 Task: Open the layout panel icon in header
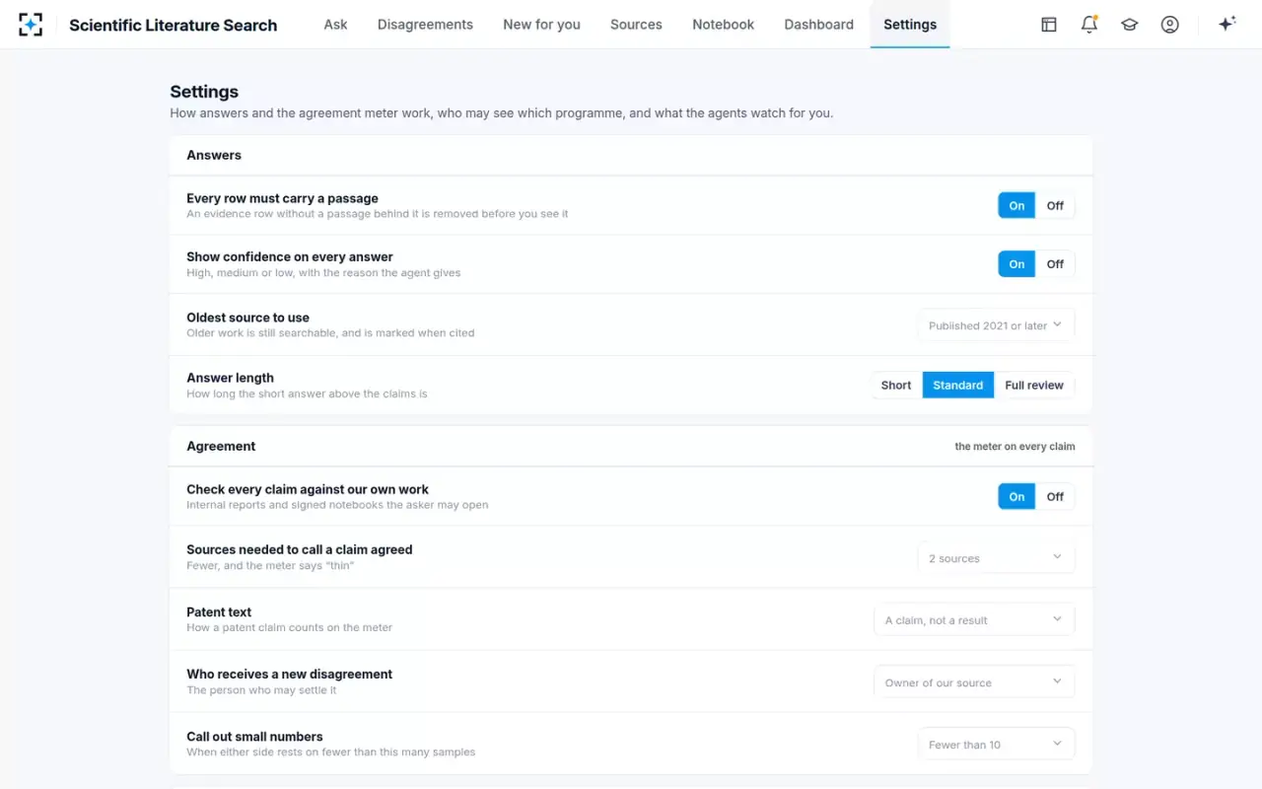point(1049,25)
